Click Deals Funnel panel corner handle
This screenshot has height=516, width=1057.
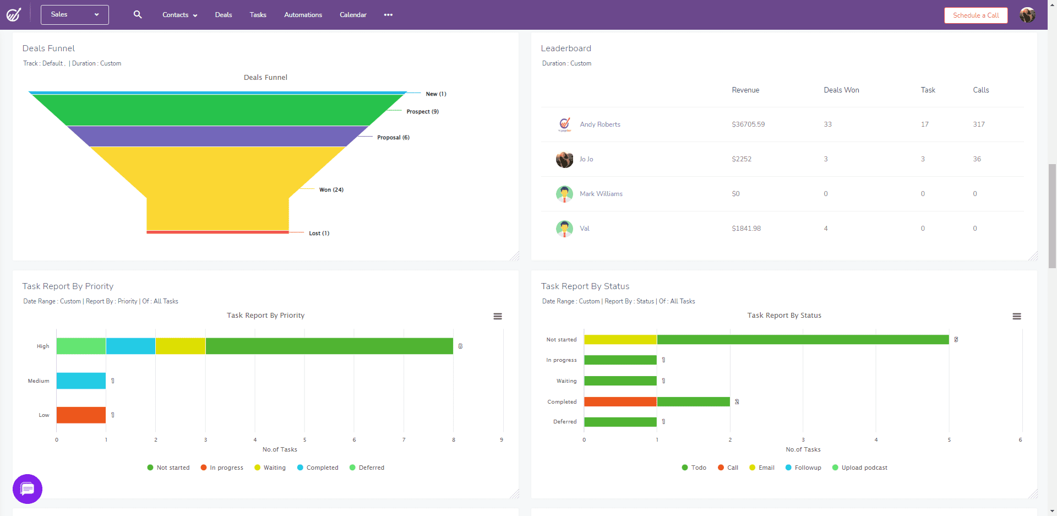[514, 256]
